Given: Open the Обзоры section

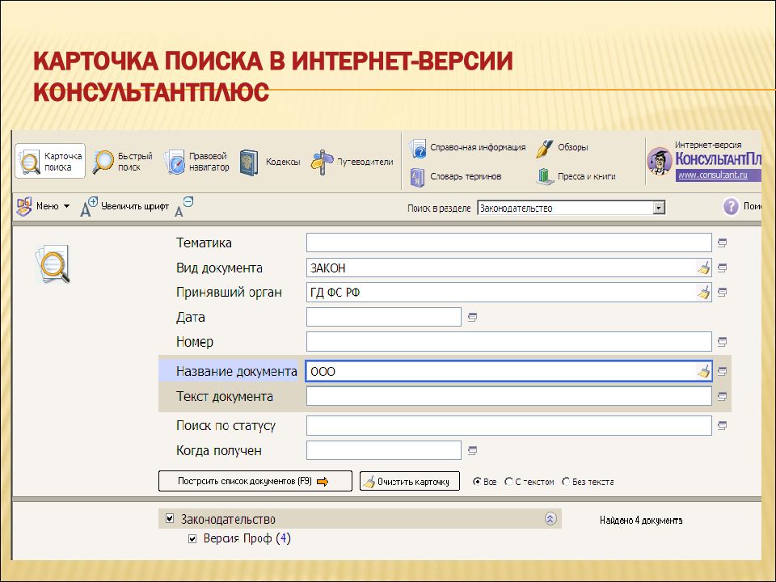Looking at the screenshot, I should (563, 147).
